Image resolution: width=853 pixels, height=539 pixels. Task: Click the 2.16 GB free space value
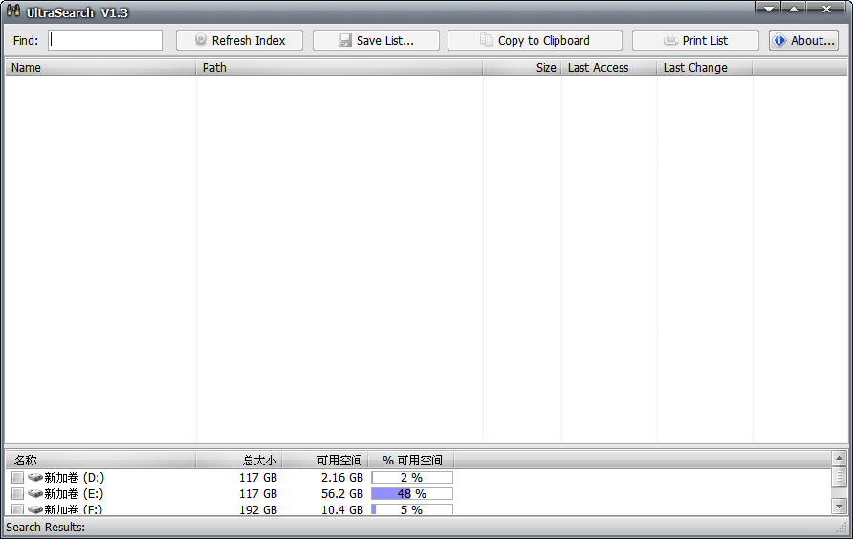(341, 478)
